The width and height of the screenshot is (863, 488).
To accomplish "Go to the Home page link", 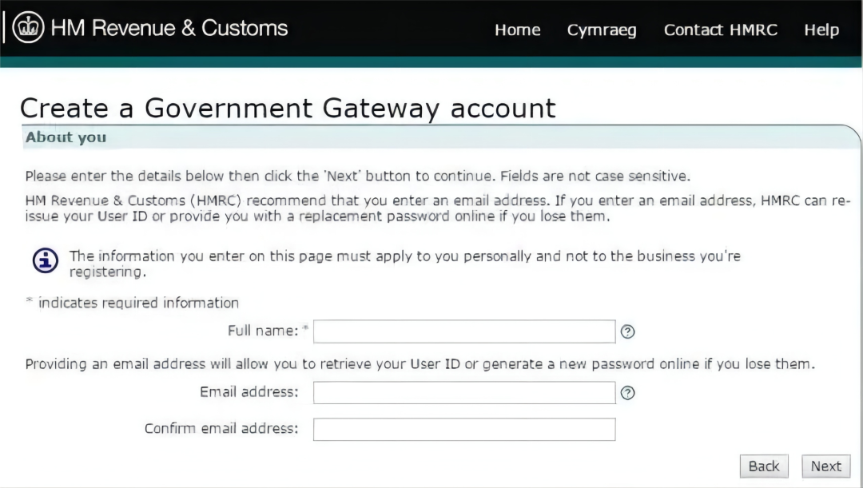I will [x=517, y=30].
